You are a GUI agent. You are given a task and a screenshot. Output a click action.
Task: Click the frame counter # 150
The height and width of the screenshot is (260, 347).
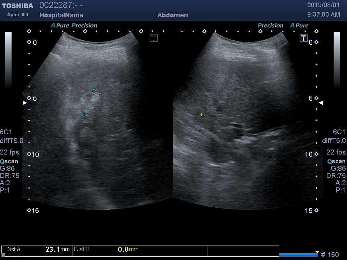pyautogui.click(x=330, y=255)
